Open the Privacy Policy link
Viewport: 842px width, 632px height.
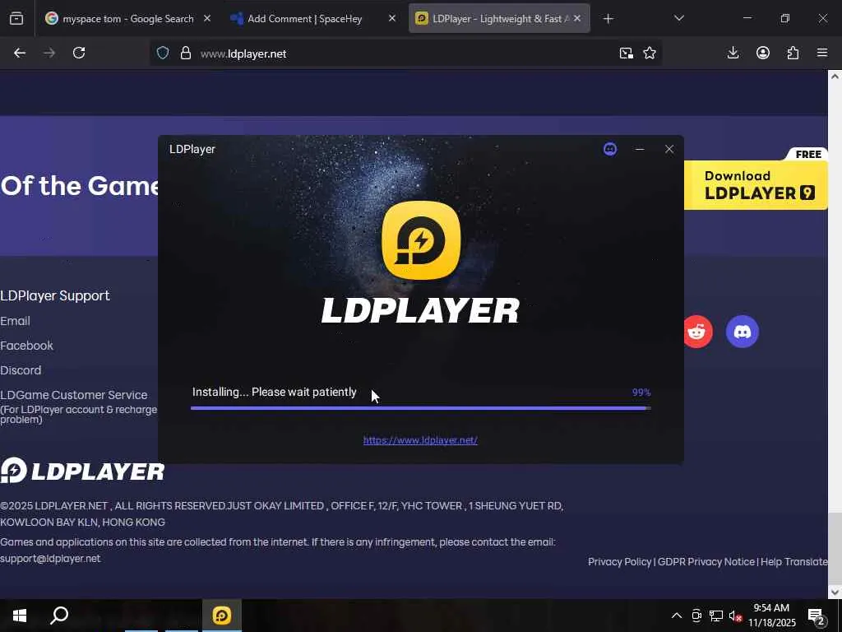[620, 561]
